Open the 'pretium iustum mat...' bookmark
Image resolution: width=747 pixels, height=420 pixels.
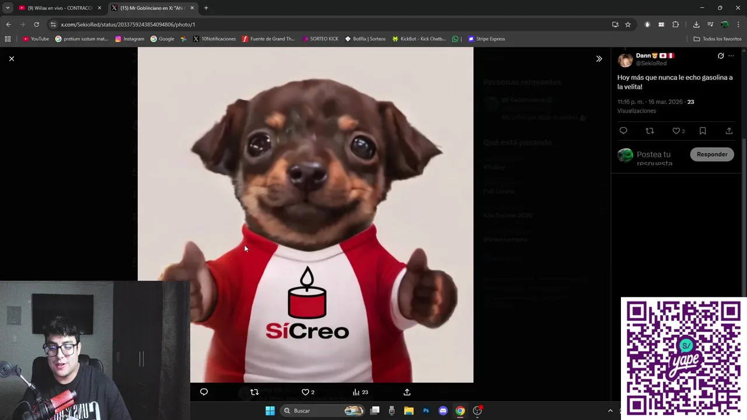click(x=82, y=39)
